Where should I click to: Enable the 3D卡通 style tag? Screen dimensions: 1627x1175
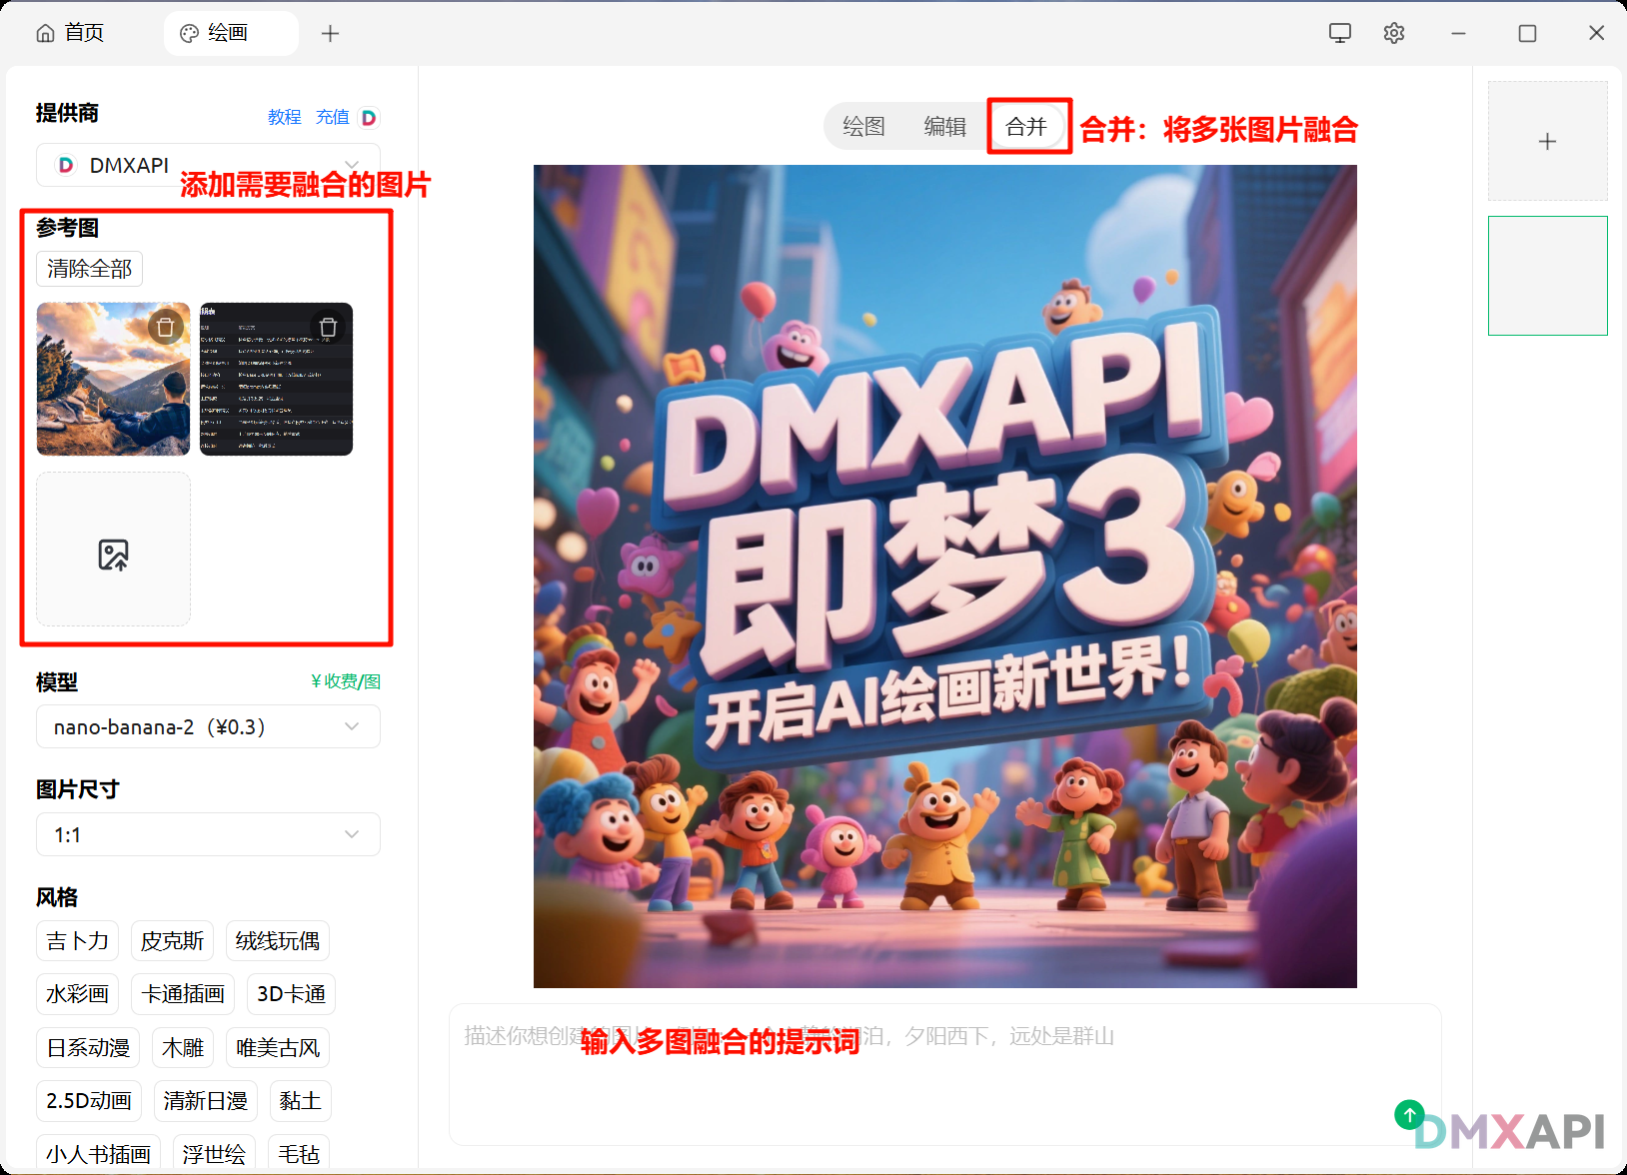[x=291, y=994]
